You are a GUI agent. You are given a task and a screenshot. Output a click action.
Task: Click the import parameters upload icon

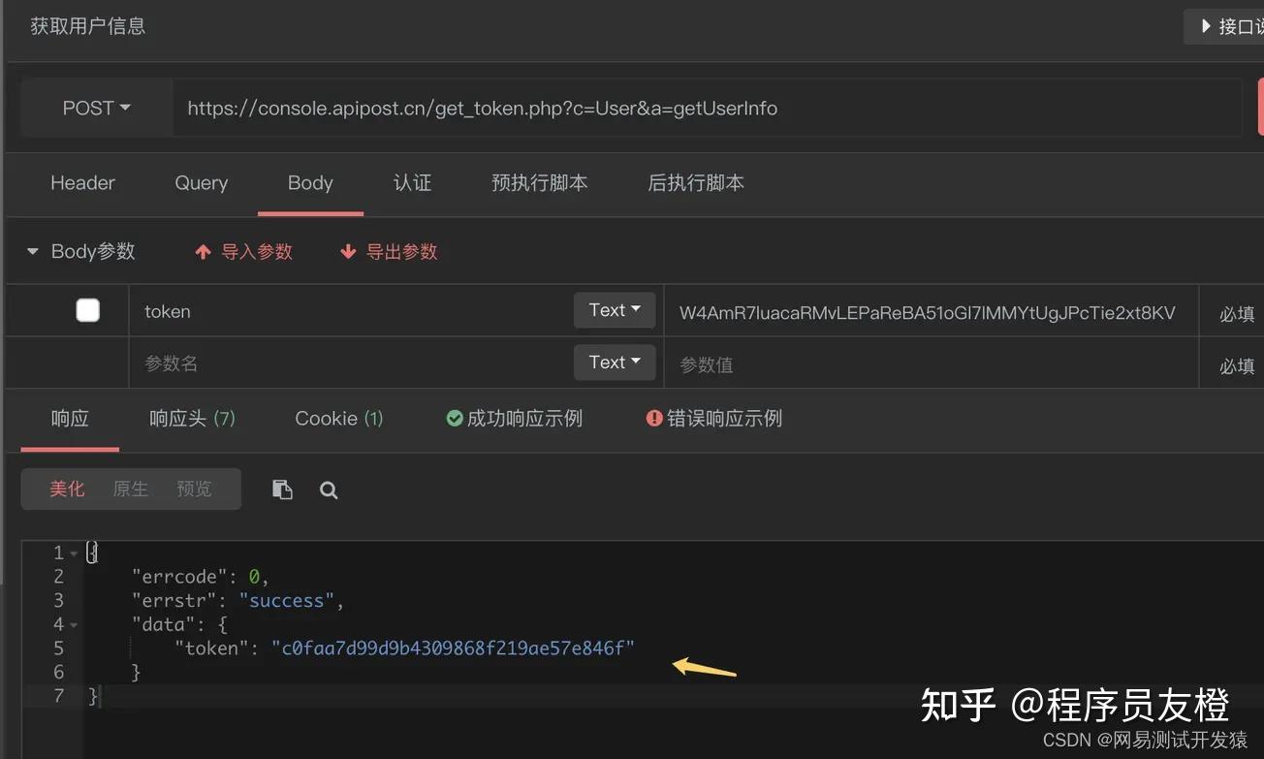tap(203, 250)
